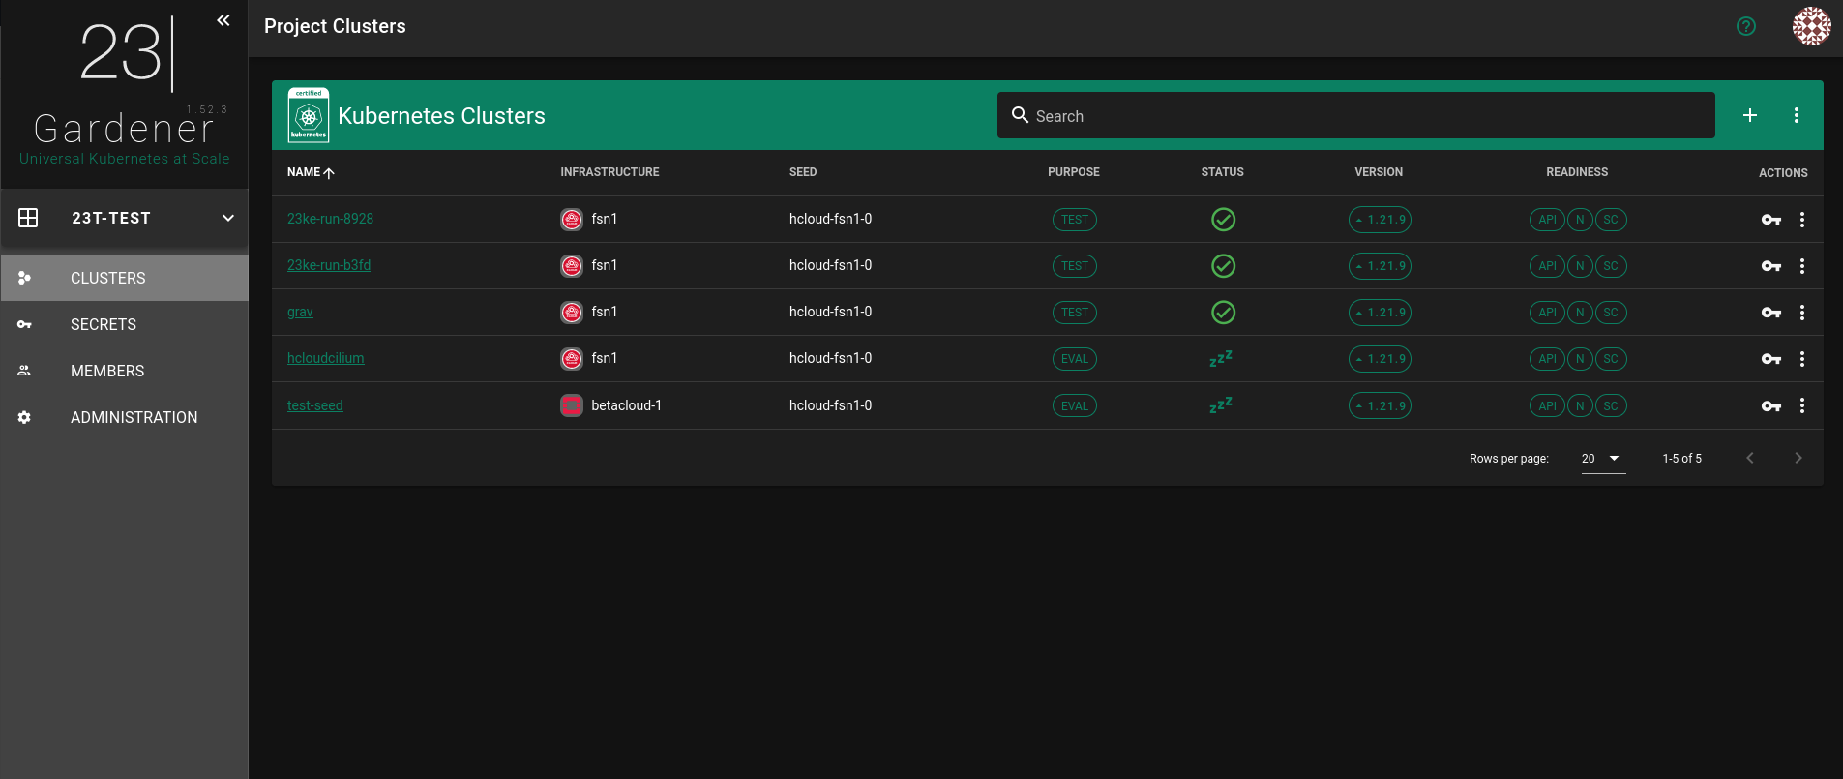Go to previous page of clusters
Screen dimensions: 1843x779
1750,458
